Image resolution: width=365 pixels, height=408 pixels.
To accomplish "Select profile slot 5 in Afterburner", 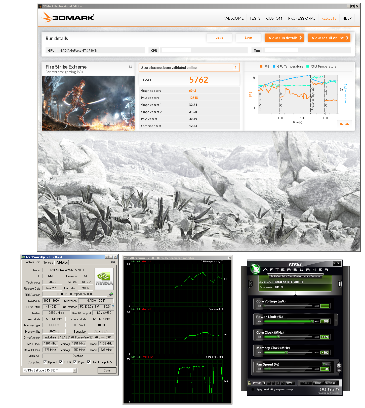I will (x=283, y=383).
